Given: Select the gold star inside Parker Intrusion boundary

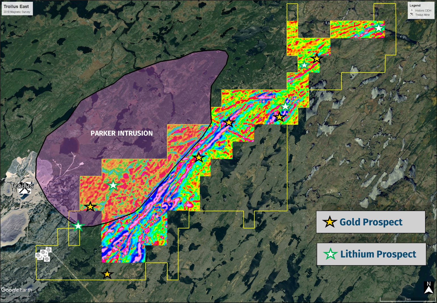Looking at the screenshot, I should [x=90, y=207].
